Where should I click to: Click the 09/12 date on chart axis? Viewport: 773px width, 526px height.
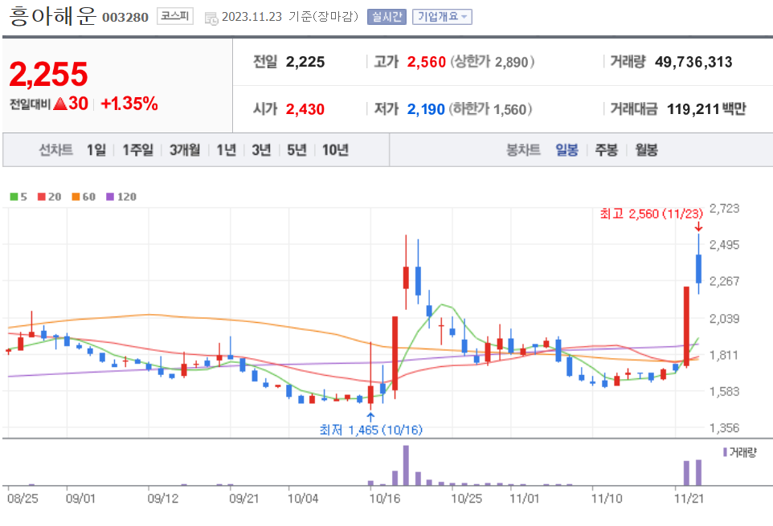point(162,499)
